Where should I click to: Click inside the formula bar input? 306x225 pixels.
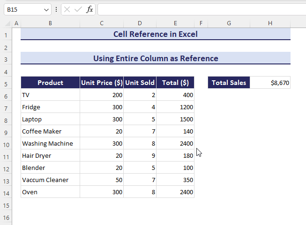[201, 9]
